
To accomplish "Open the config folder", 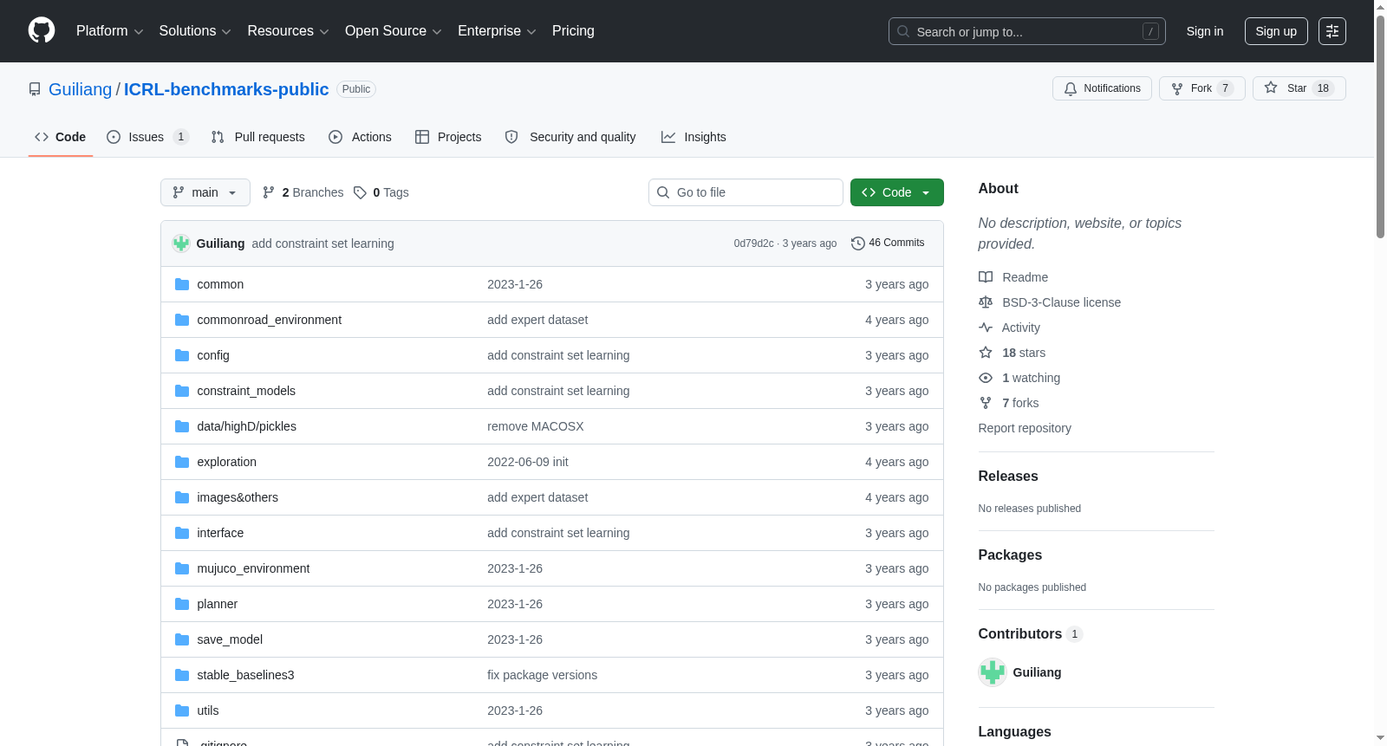I will point(213,355).
